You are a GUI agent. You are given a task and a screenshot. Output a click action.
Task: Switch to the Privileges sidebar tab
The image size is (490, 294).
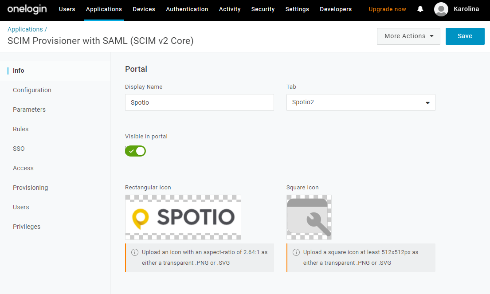click(27, 227)
